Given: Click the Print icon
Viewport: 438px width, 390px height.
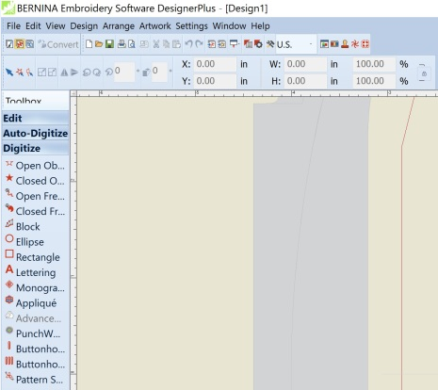Looking at the screenshot, I should [x=122, y=44].
